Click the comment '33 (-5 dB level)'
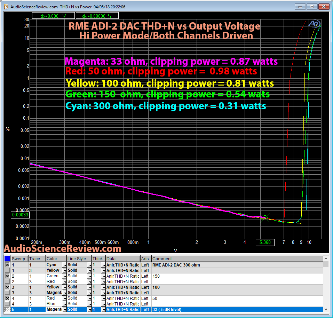 pyautogui.click(x=167, y=310)
